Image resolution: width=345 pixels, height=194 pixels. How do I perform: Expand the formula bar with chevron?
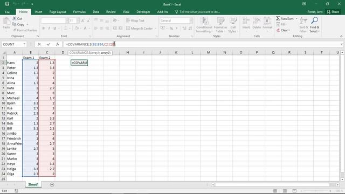341,44
